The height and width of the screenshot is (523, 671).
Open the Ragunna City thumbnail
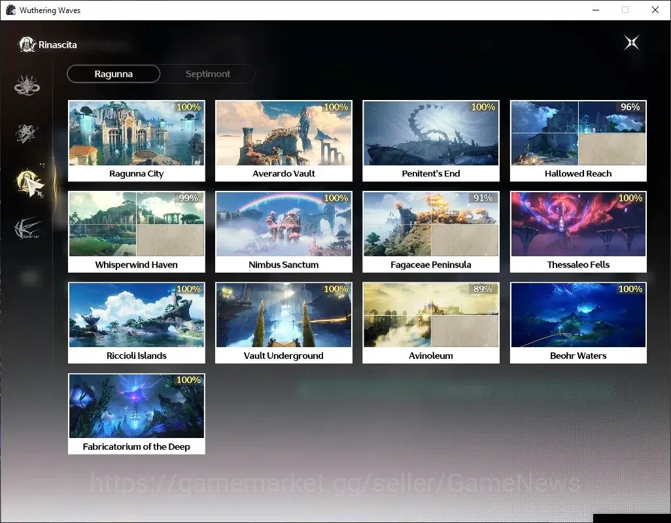(137, 133)
